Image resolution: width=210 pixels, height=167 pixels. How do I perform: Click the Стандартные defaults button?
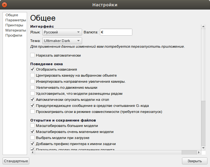(16, 161)
